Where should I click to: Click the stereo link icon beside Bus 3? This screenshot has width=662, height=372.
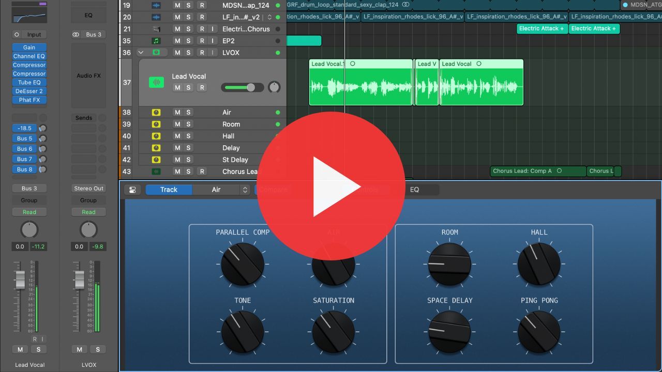76,35
